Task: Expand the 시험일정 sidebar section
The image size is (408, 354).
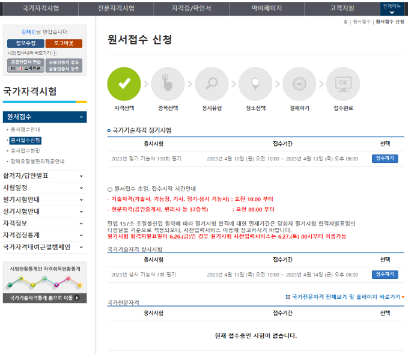Action: coord(81,188)
